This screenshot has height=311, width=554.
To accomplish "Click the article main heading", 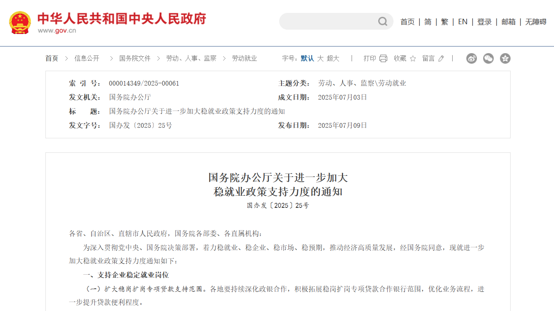I will pyautogui.click(x=278, y=185).
